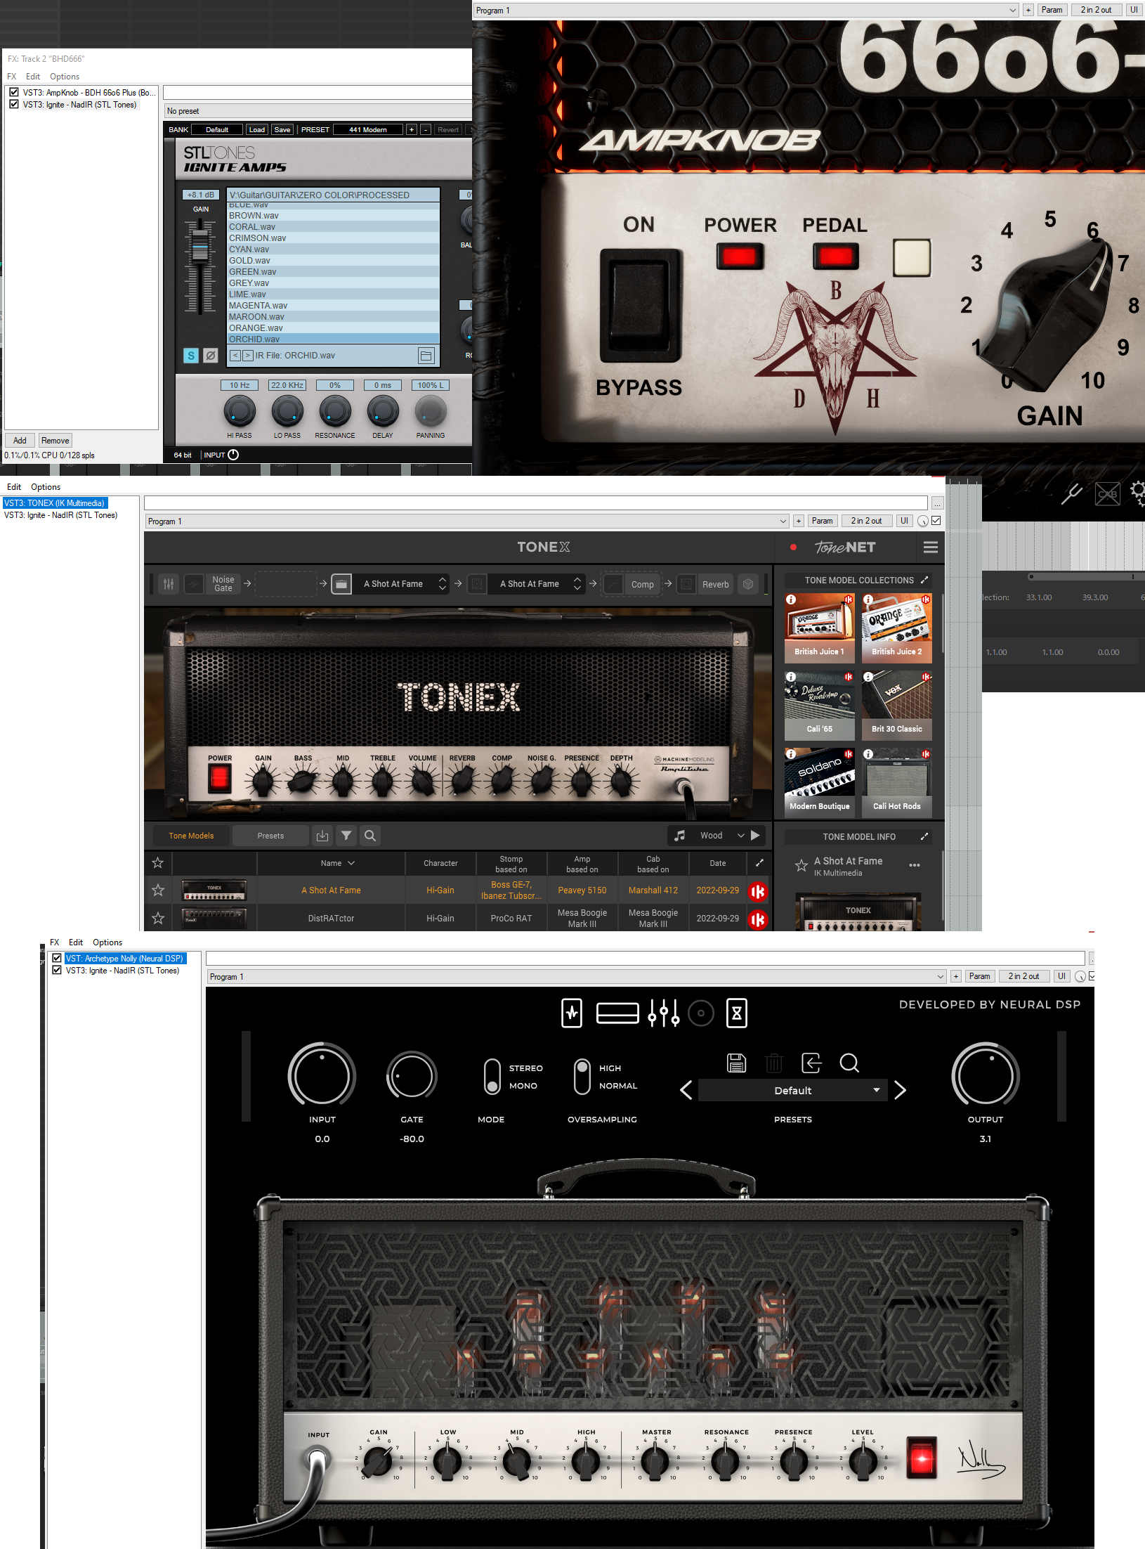Star the A Shot At Fame table row

[158, 890]
